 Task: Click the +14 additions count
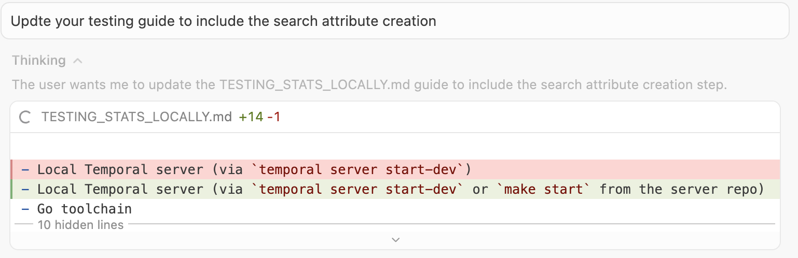tap(251, 117)
